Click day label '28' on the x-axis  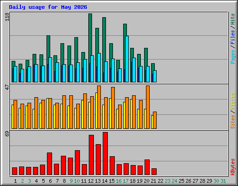coord(202,181)
